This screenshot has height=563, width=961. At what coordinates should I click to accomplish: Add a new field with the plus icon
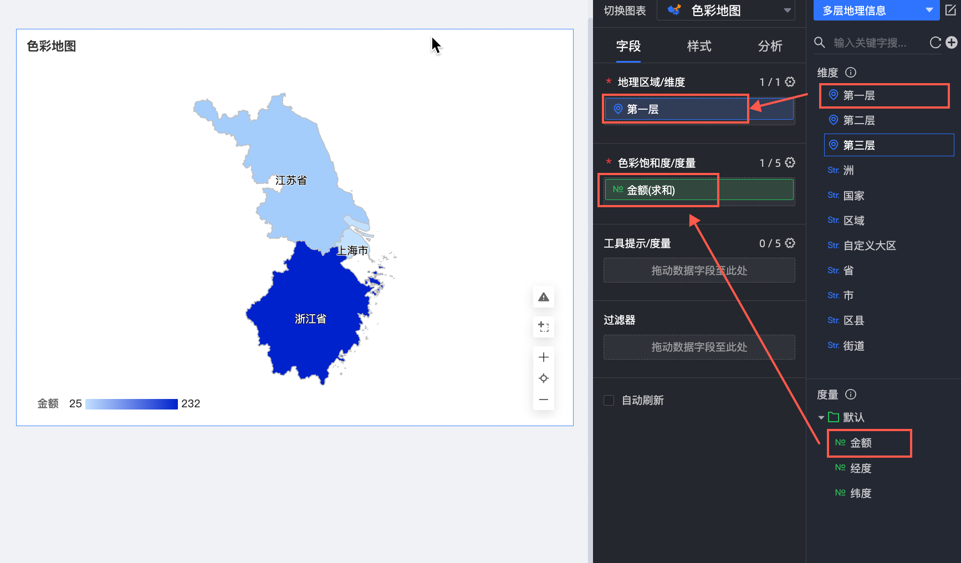click(x=952, y=43)
